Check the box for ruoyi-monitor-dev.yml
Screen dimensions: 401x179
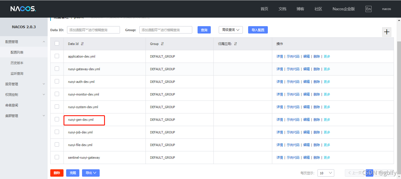tap(57, 94)
